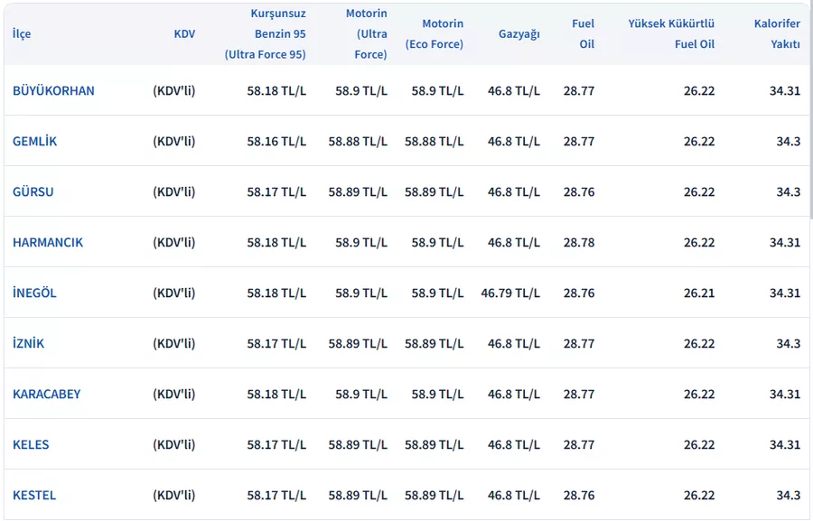Select the KELES district link
Viewport: 813px width, 521px height.
point(31,445)
